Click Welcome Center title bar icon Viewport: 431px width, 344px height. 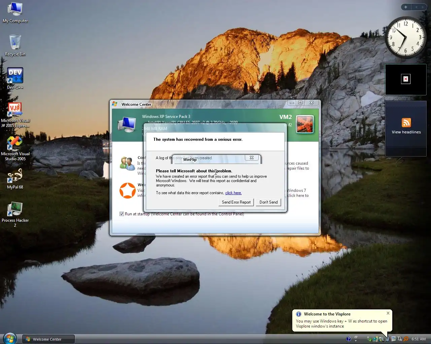[115, 104]
